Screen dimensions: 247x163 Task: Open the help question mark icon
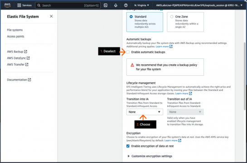[126, 5]
